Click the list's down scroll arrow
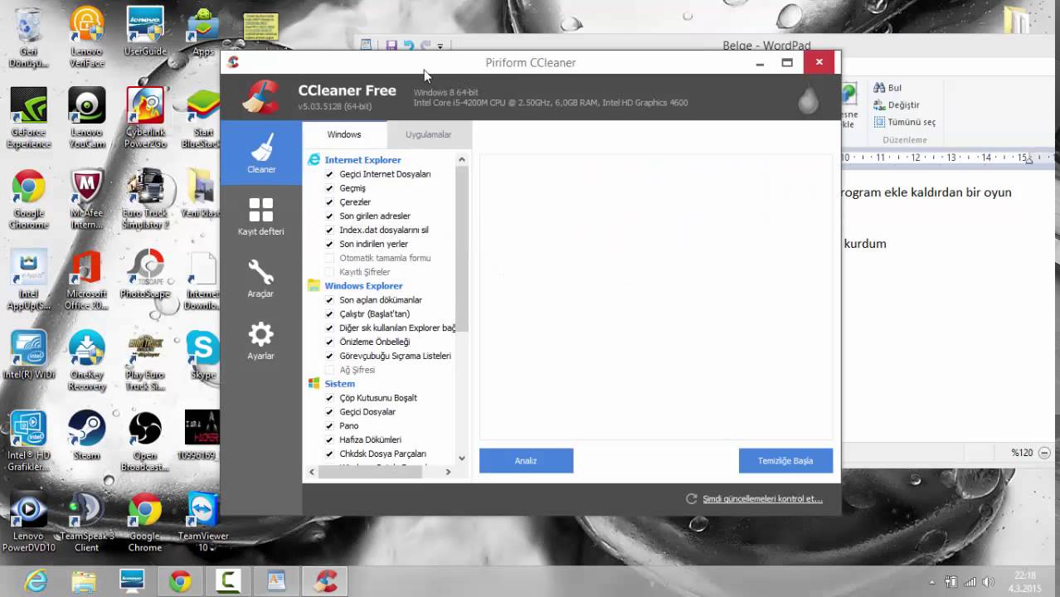Image resolution: width=1060 pixels, height=597 pixels. tap(462, 457)
